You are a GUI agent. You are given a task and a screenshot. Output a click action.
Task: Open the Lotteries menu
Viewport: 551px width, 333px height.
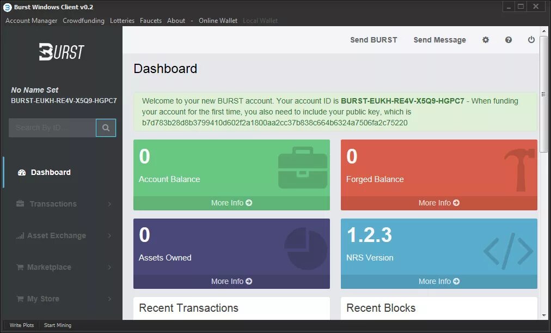[x=122, y=21]
